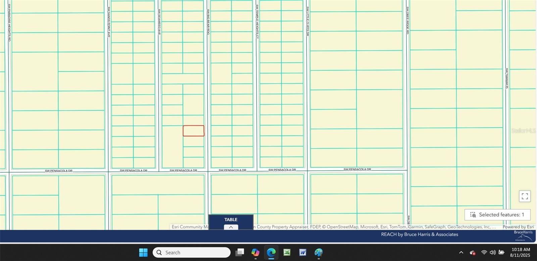Click the TABLE tab label
The image size is (537, 261).
[231, 219]
